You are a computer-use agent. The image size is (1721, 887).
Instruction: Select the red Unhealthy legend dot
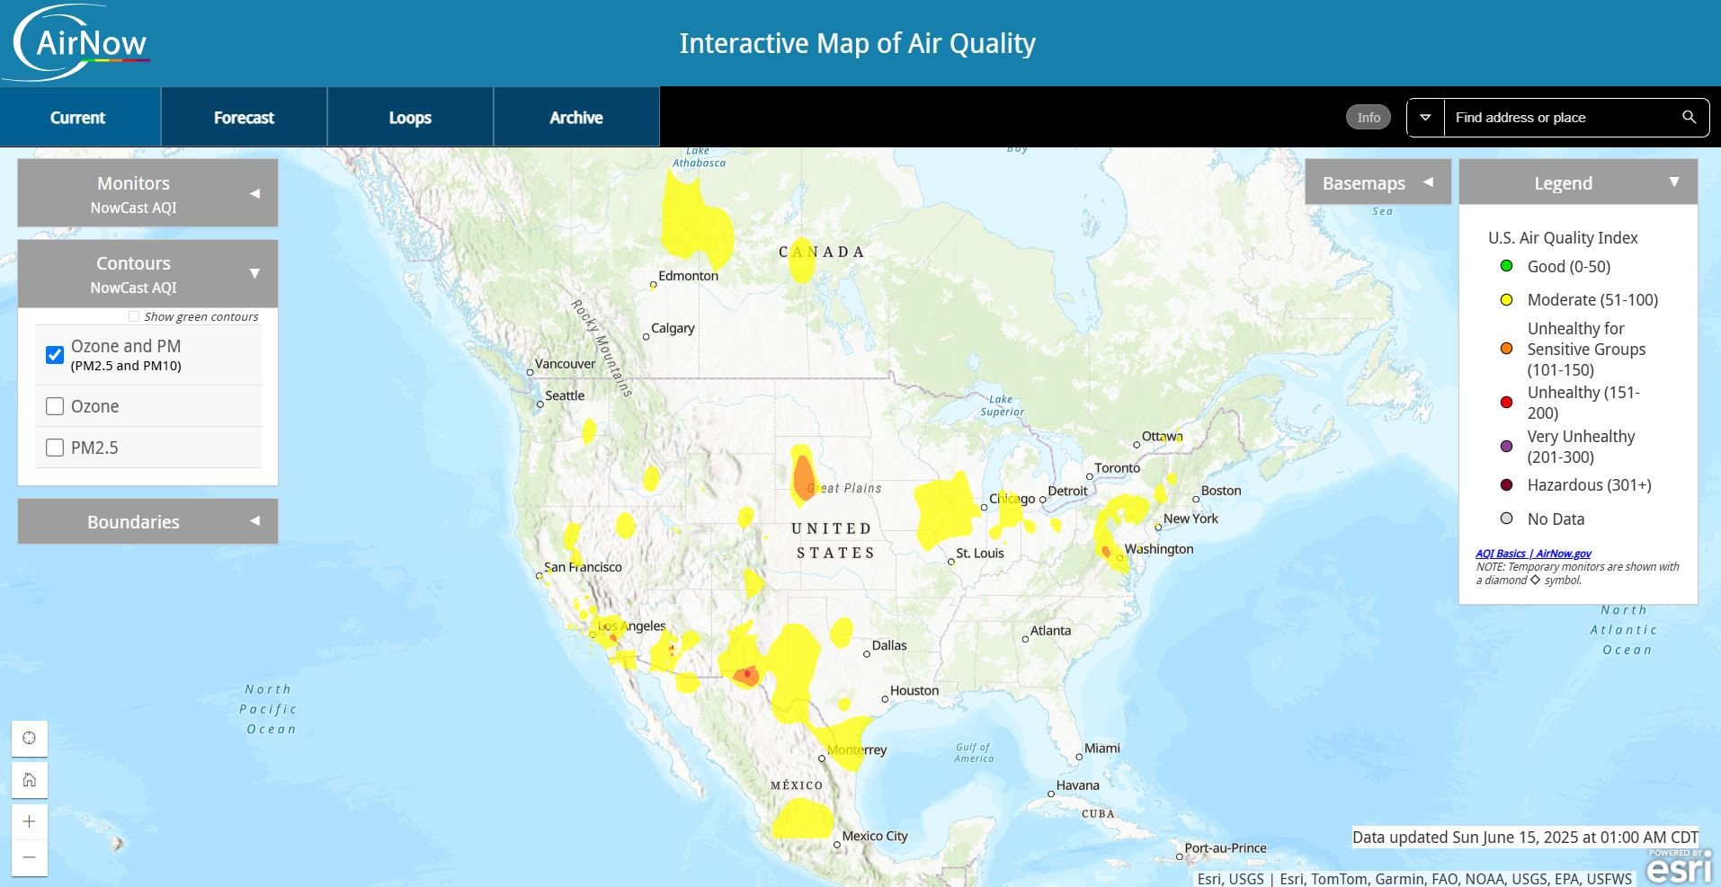coord(1506,402)
